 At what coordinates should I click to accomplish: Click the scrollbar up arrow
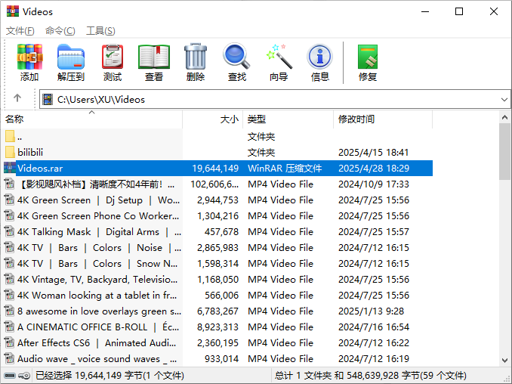click(504, 117)
